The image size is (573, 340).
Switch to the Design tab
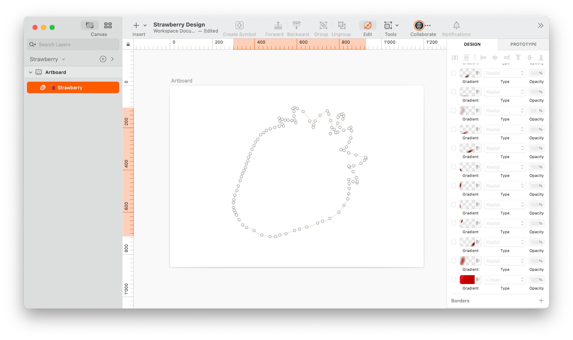(x=472, y=44)
